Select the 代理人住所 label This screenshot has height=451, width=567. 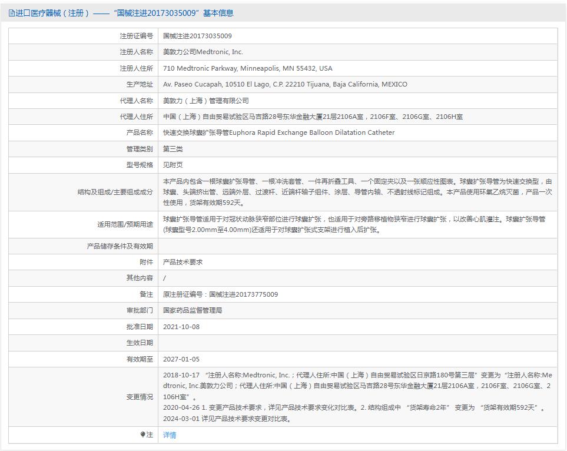pos(137,117)
